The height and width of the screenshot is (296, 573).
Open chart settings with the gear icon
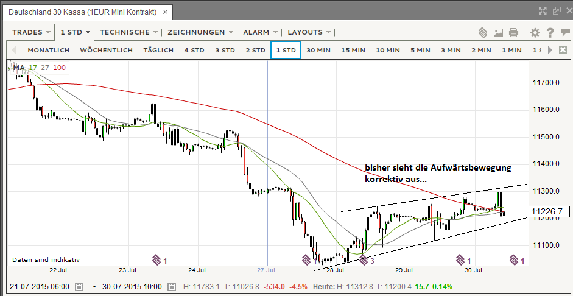pos(535,32)
